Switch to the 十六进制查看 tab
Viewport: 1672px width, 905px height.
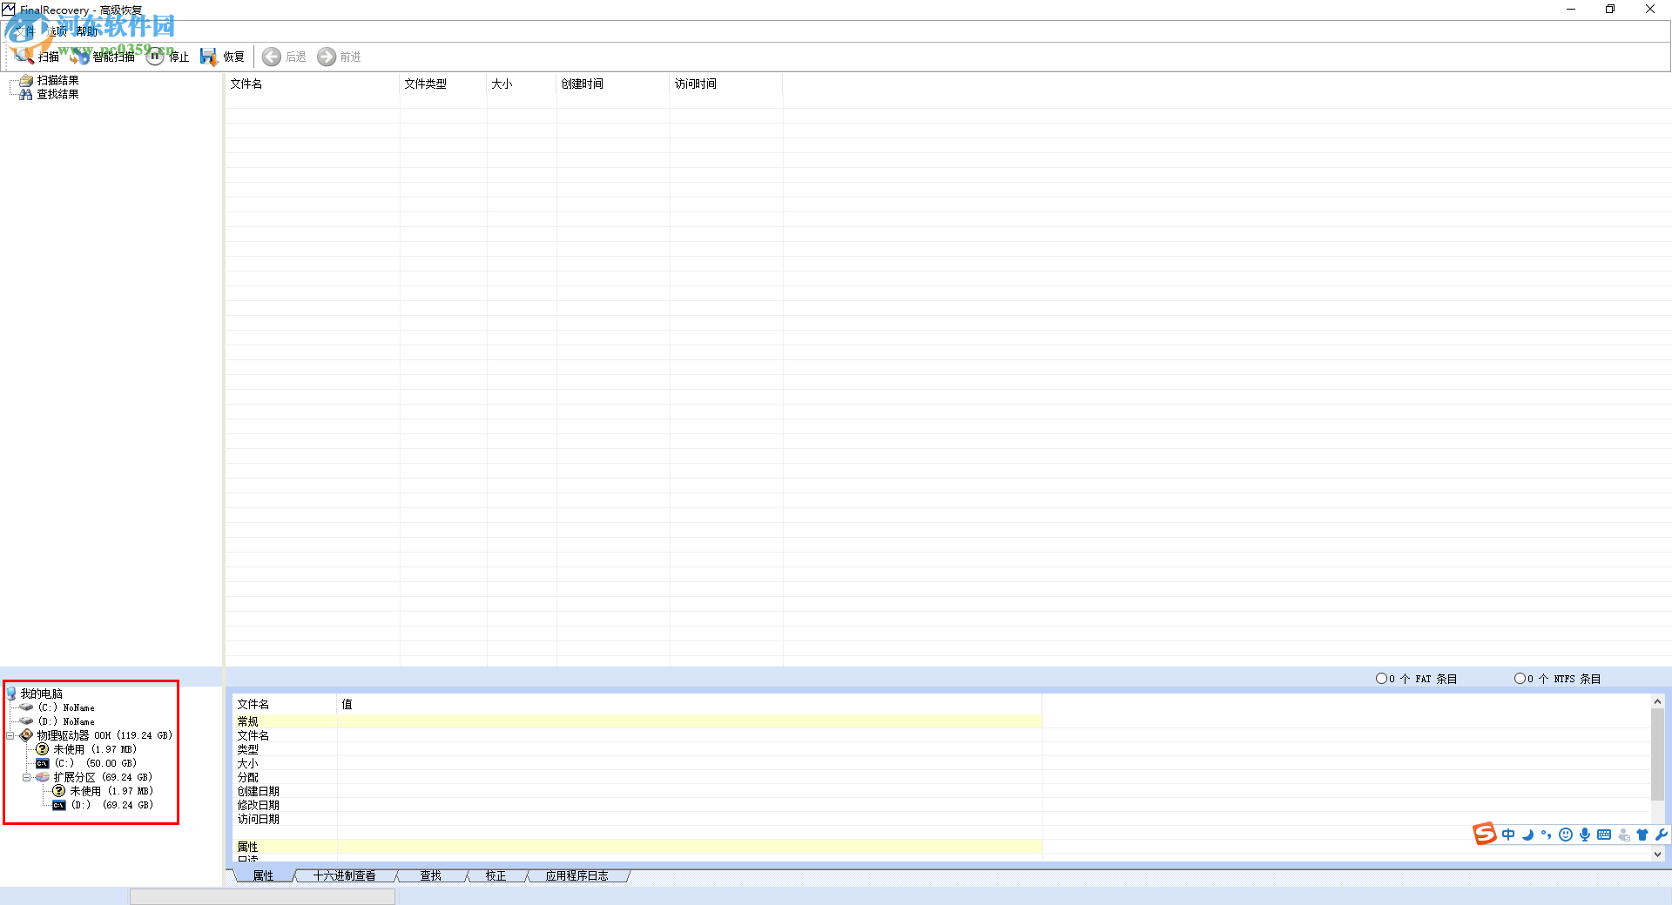344,875
